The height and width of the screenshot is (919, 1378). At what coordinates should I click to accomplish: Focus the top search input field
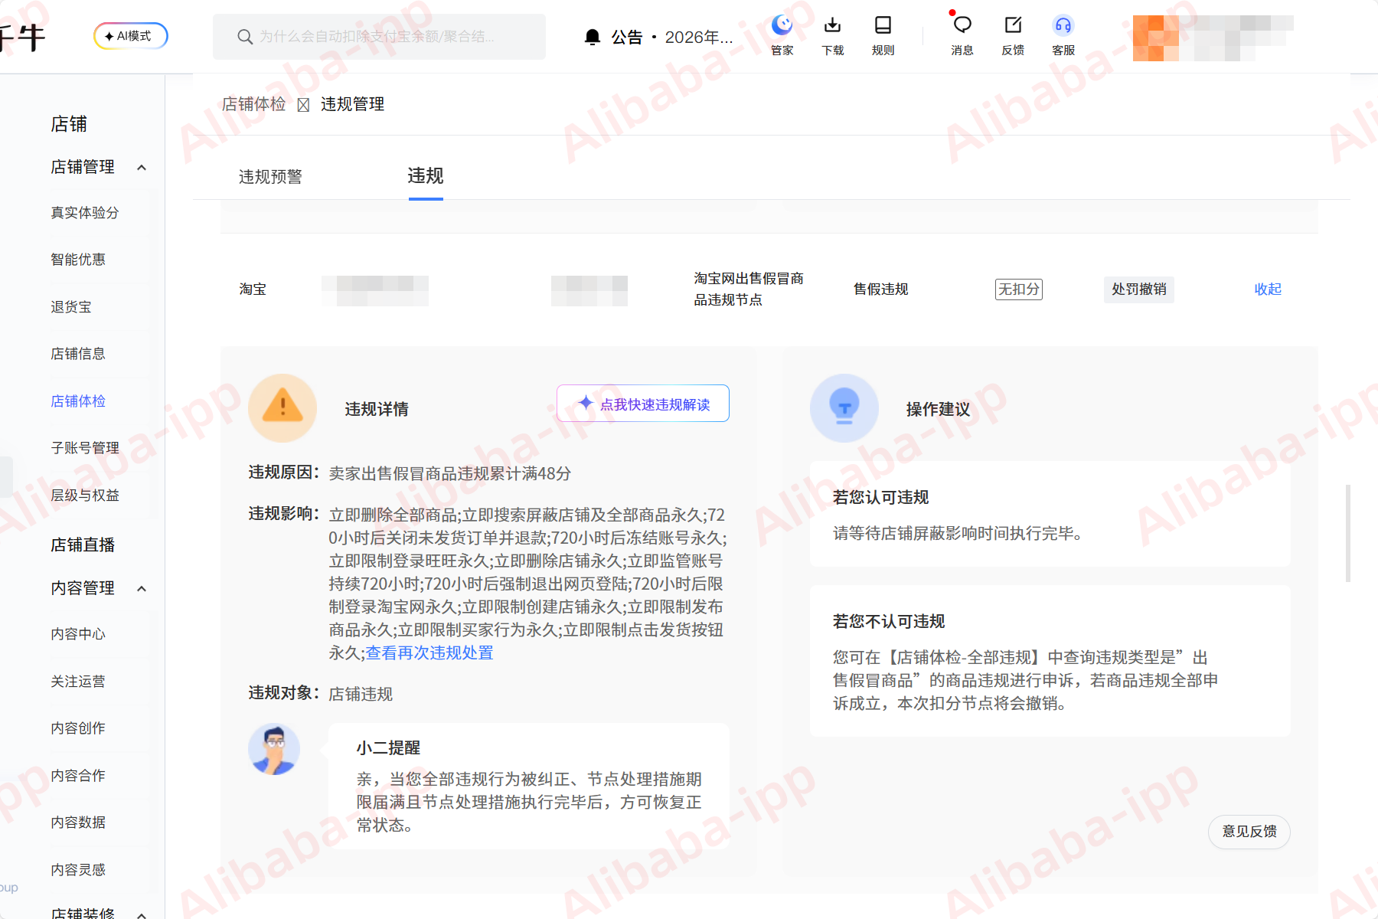[380, 37]
